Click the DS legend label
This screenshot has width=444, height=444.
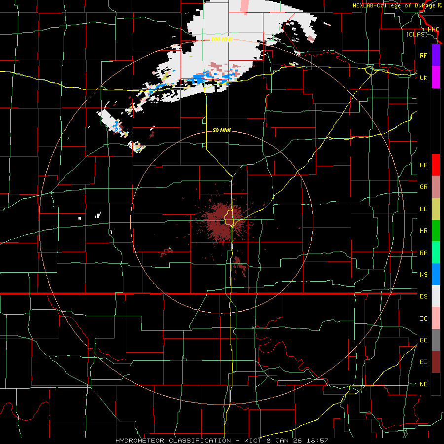click(423, 296)
